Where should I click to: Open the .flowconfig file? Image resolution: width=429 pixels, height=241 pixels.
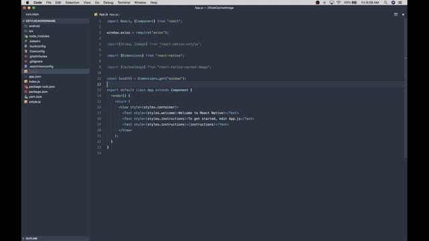[37, 52]
